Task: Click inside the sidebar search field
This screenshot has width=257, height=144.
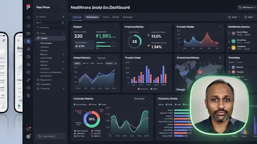Action: click(50, 23)
